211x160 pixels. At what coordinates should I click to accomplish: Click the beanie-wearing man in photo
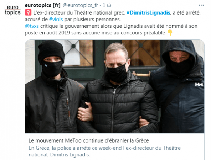tap(54, 86)
